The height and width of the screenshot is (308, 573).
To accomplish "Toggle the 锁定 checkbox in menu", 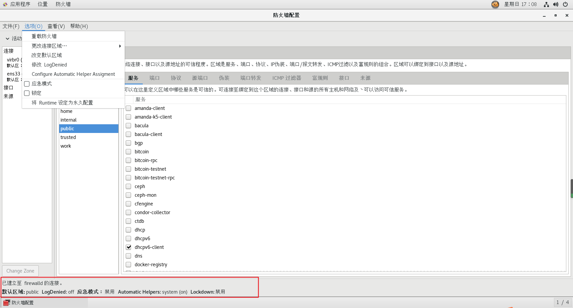I will point(27,93).
